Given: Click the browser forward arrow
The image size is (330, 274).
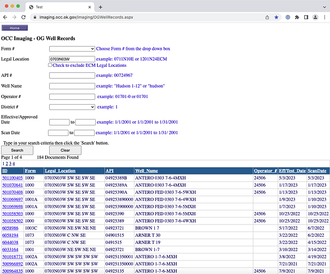Looking at the screenshot, I should [x=14, y=18].
